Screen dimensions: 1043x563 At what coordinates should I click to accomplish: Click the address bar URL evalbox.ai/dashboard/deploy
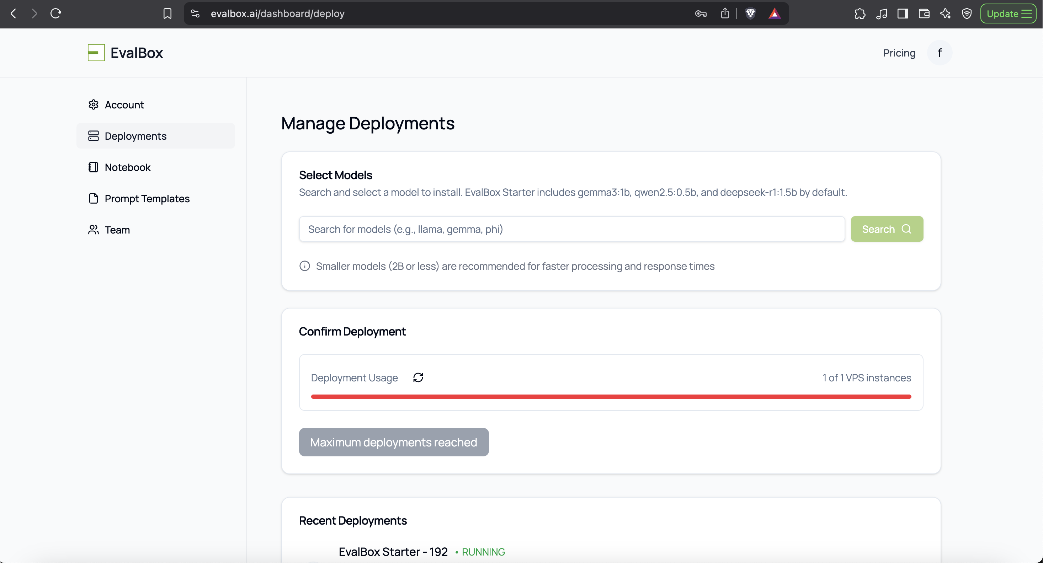point(277,14)
